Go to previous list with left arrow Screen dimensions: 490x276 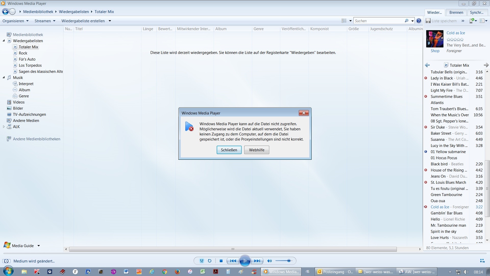tap(427, 65)
